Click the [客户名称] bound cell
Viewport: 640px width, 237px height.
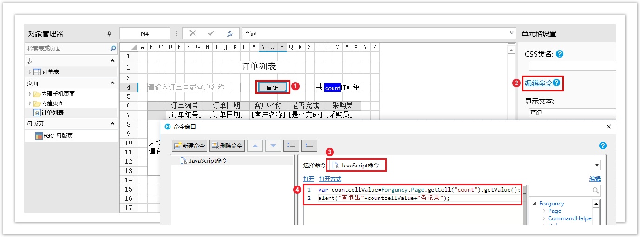point(268,115)
